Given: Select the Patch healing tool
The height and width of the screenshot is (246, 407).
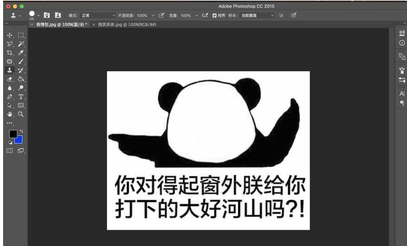Looking at the screenshot, I should (x=9, y=61).
